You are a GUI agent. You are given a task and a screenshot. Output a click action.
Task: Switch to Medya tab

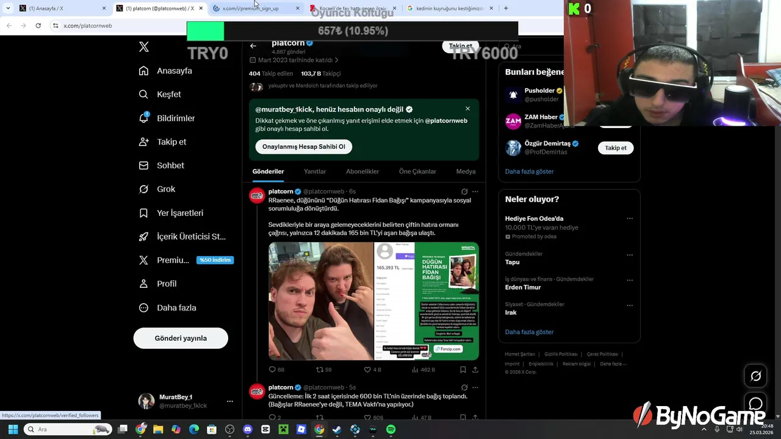pyautogui.click(x=466, y=171)
